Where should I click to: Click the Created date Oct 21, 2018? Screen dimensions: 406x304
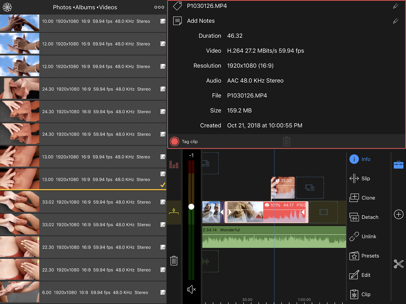click(x=265, y=125)
